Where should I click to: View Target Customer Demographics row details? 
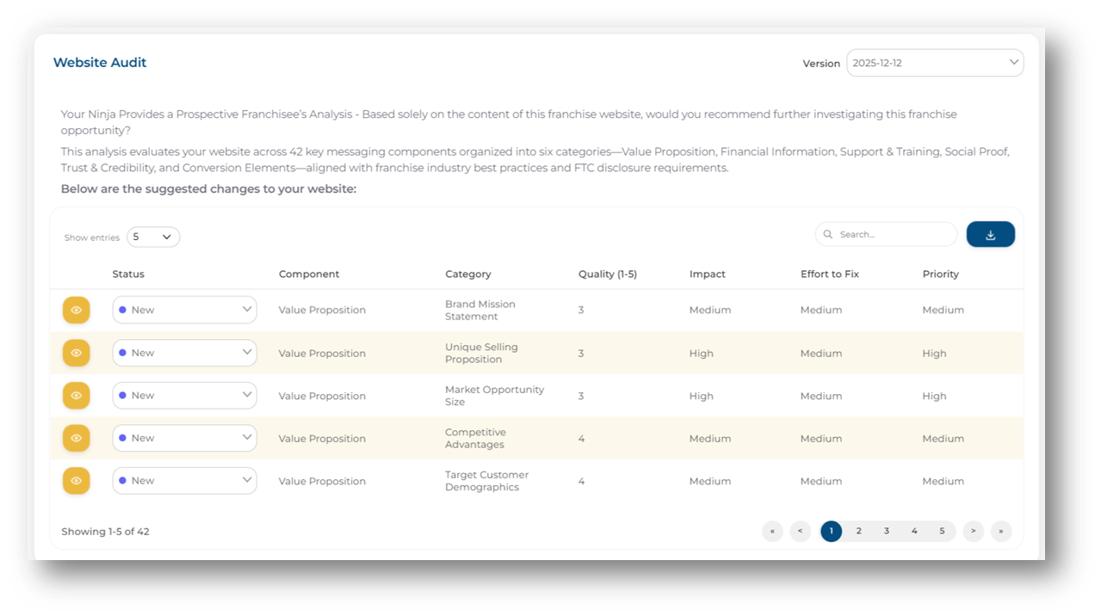[x=76, y=481]
